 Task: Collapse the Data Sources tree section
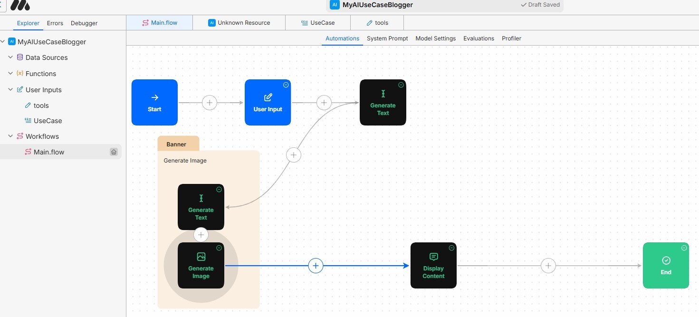click(10, 58)
